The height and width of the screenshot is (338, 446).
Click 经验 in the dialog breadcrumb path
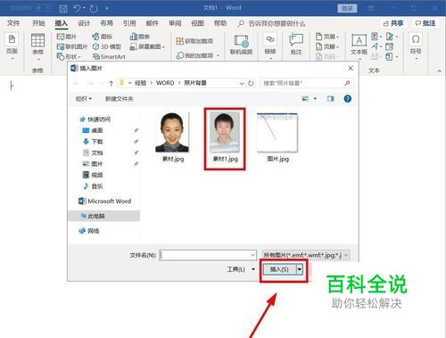pyautogui.click(x=140, y=83)
